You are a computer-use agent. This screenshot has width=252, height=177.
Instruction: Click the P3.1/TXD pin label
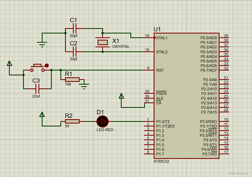point(208,126)
